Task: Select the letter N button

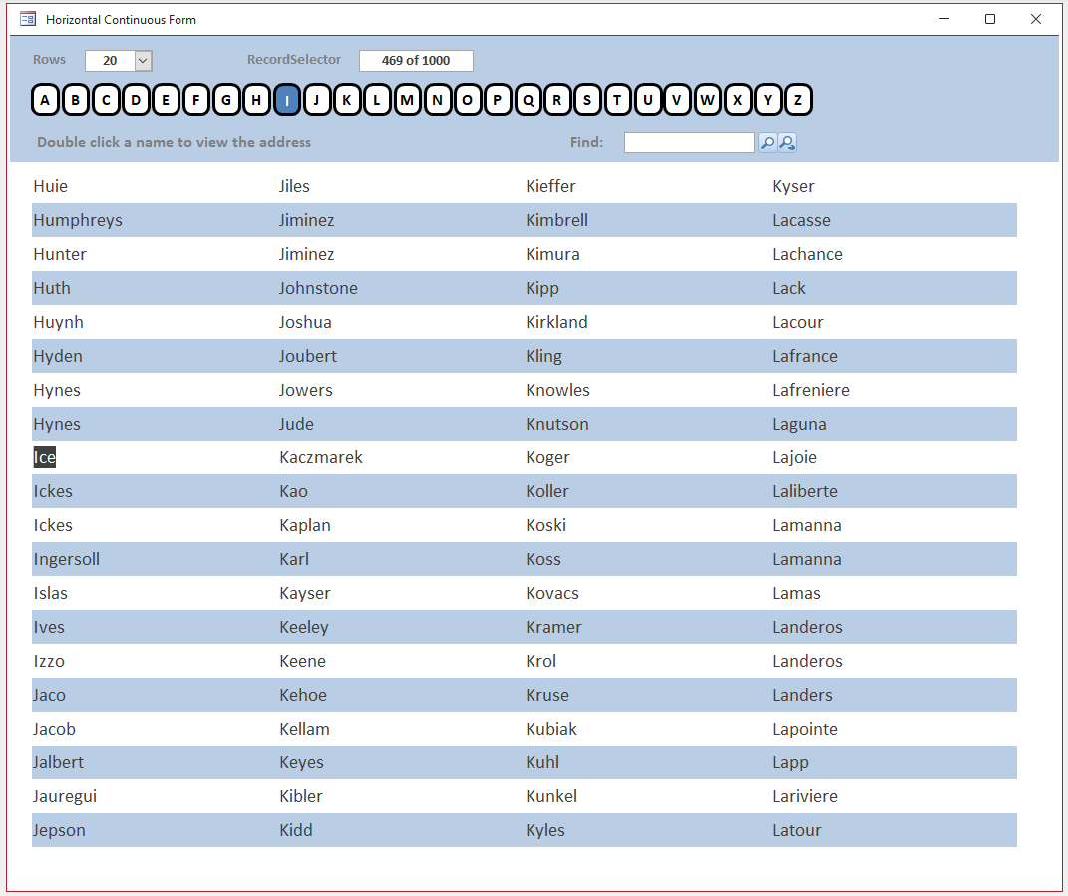Action: pyautogui.click(x=438, y=100)
